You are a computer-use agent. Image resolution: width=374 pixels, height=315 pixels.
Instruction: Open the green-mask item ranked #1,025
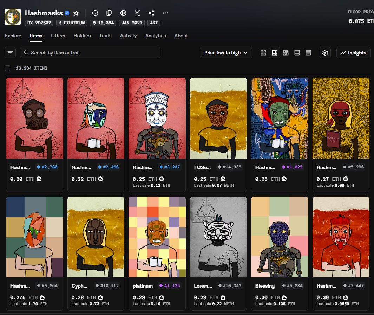(x=280, y=118)
